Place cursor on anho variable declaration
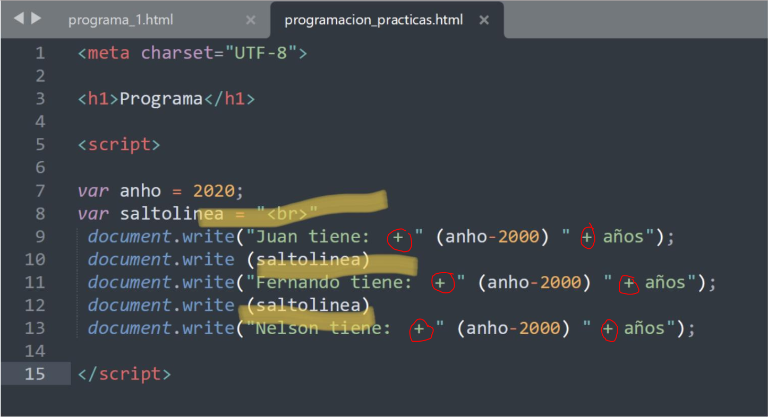 (x=140, y=190)
